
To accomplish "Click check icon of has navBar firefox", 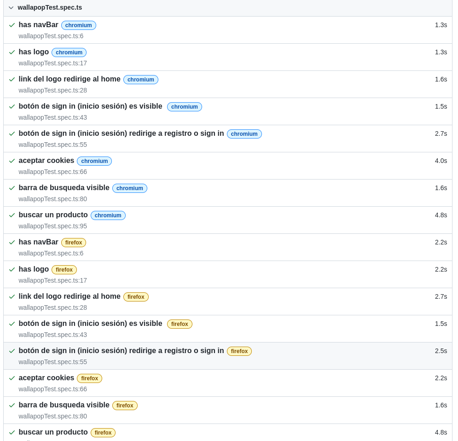I will click(12, 243).
